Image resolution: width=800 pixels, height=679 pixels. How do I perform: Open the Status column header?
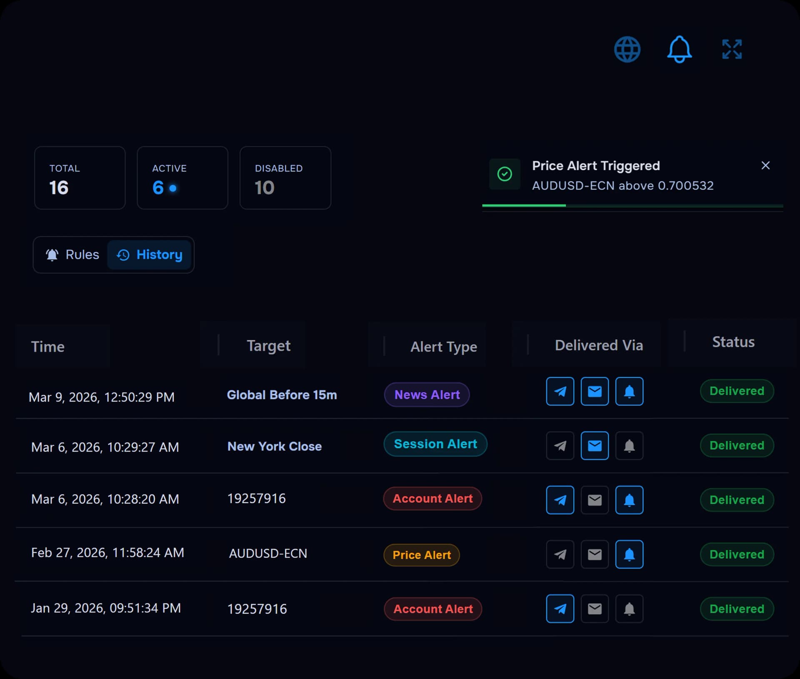(x=733, y=342)
